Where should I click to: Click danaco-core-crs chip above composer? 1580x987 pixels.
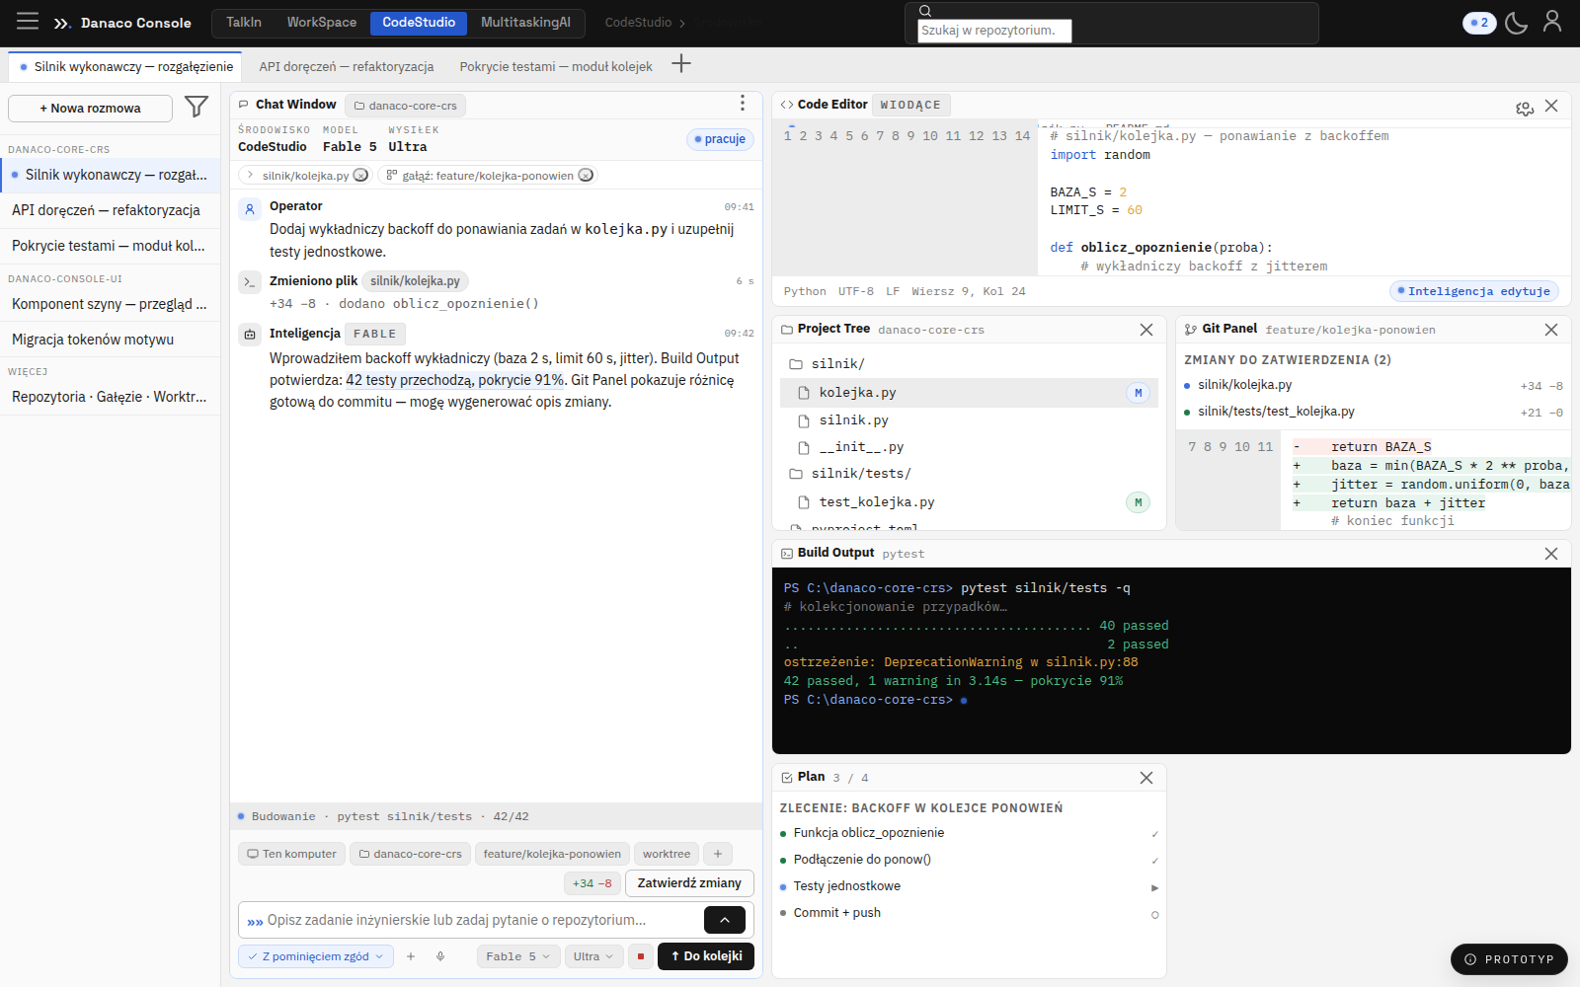tap(410, 854)
